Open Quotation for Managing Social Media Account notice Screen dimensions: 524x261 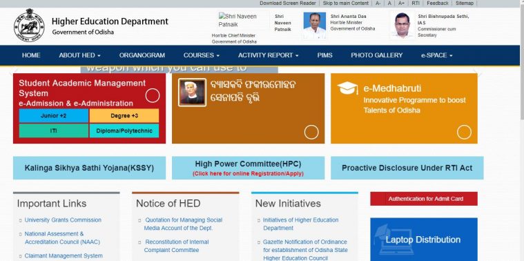pyautogui.click(x=183, y=224)
